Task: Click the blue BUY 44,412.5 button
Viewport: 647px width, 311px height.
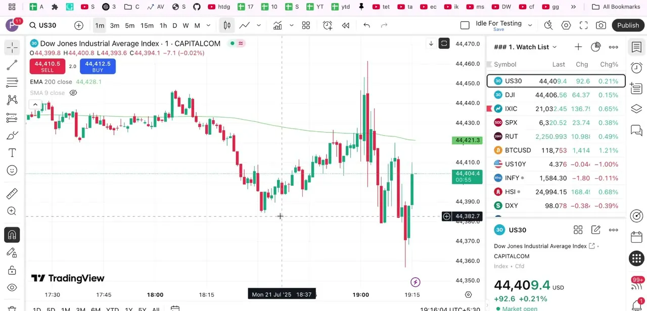Action: tap(98, 66)
